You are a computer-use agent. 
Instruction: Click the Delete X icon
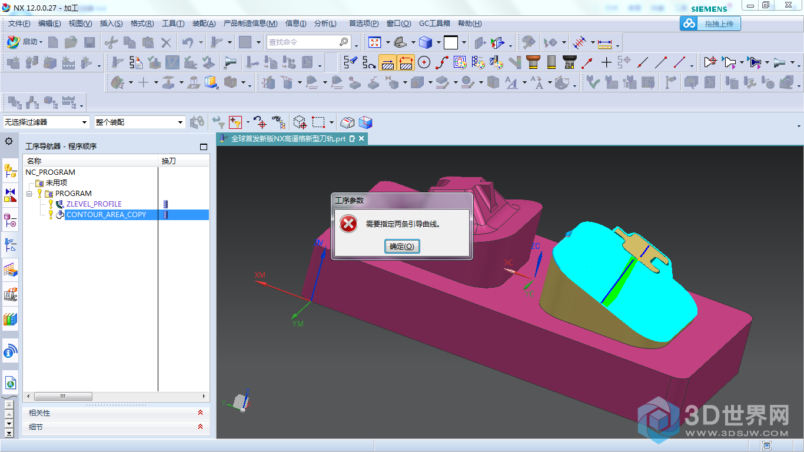tap(166, 42)
